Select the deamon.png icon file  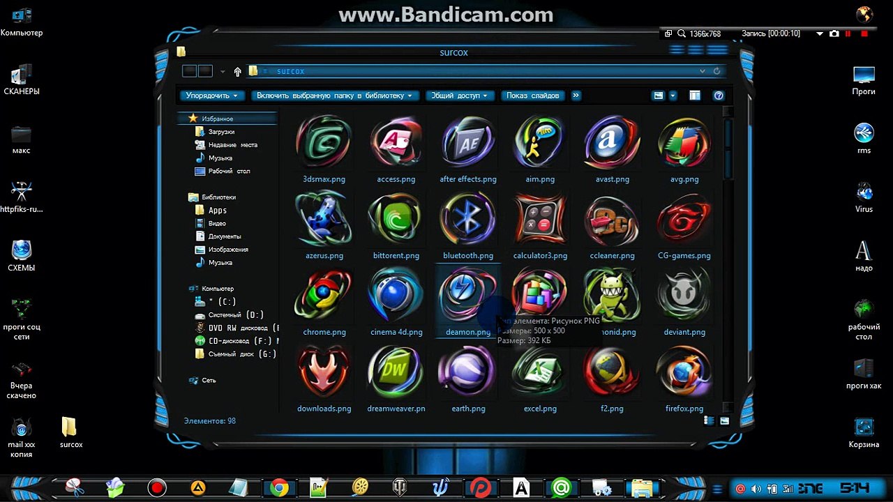tap(468, 302)
